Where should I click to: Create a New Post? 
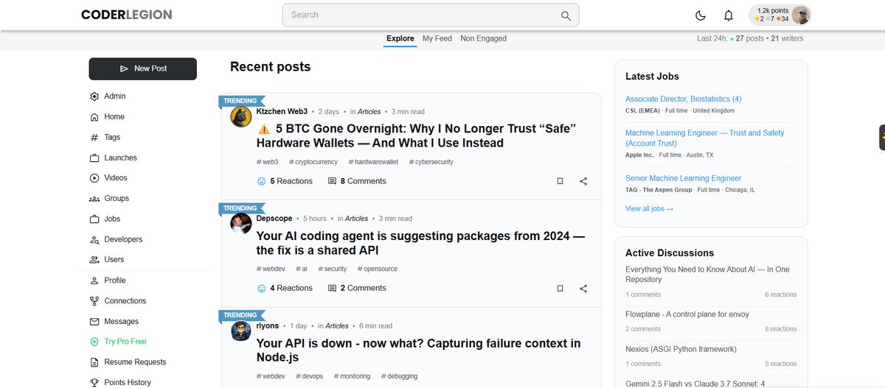[x=143, y=68]
